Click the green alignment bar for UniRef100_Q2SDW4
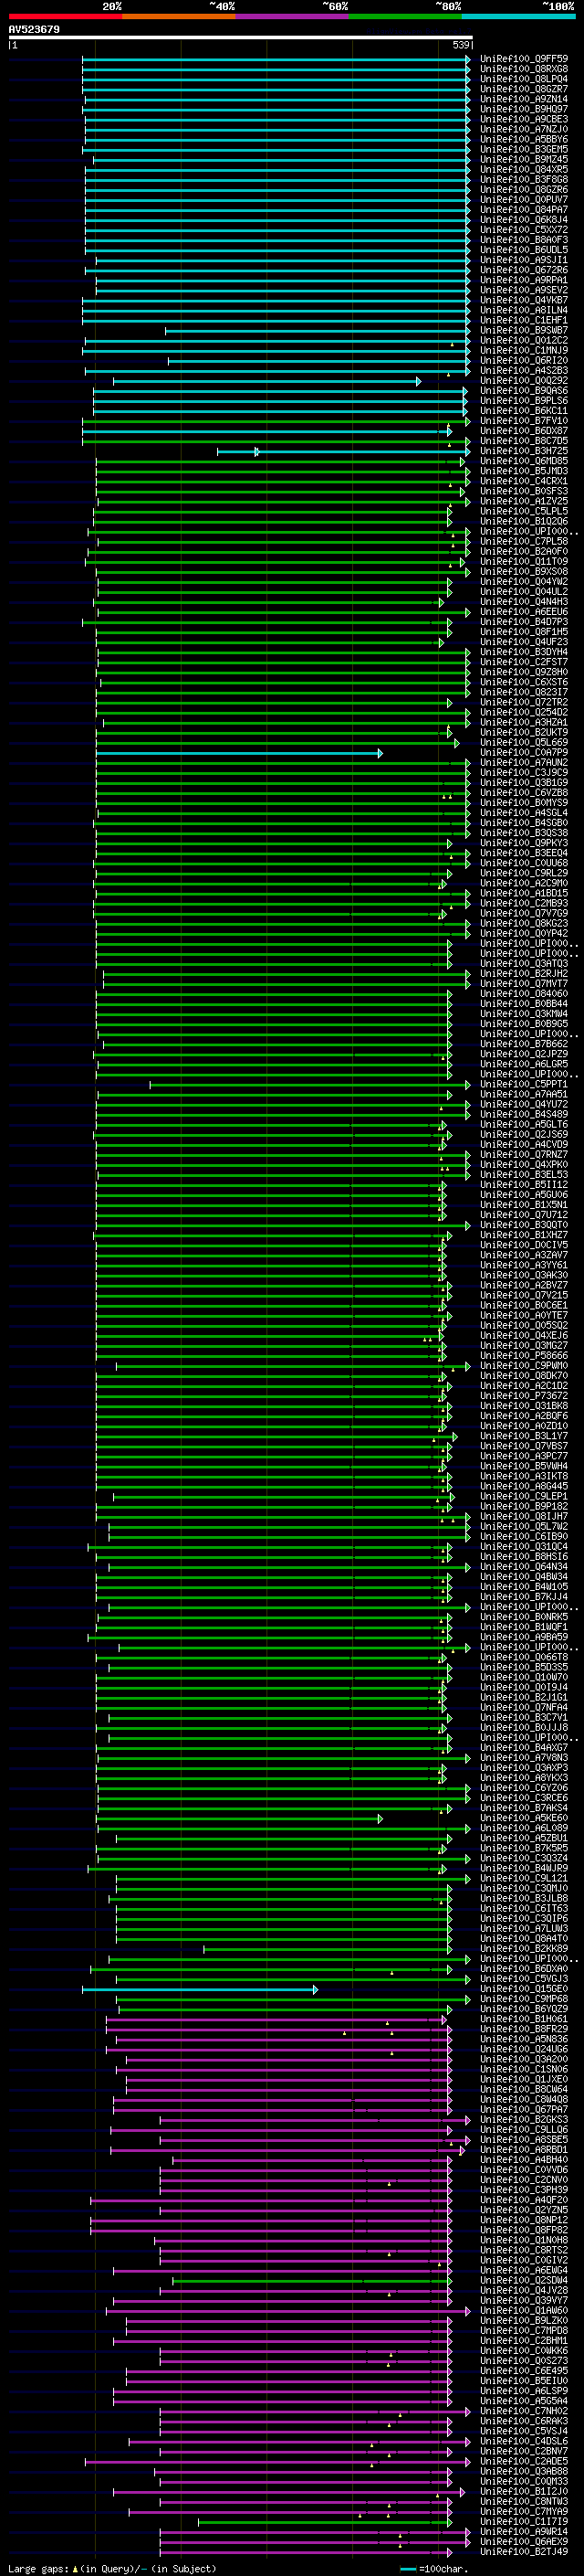The width and height of the screenshot is (584, 2576). [312, 2280]
